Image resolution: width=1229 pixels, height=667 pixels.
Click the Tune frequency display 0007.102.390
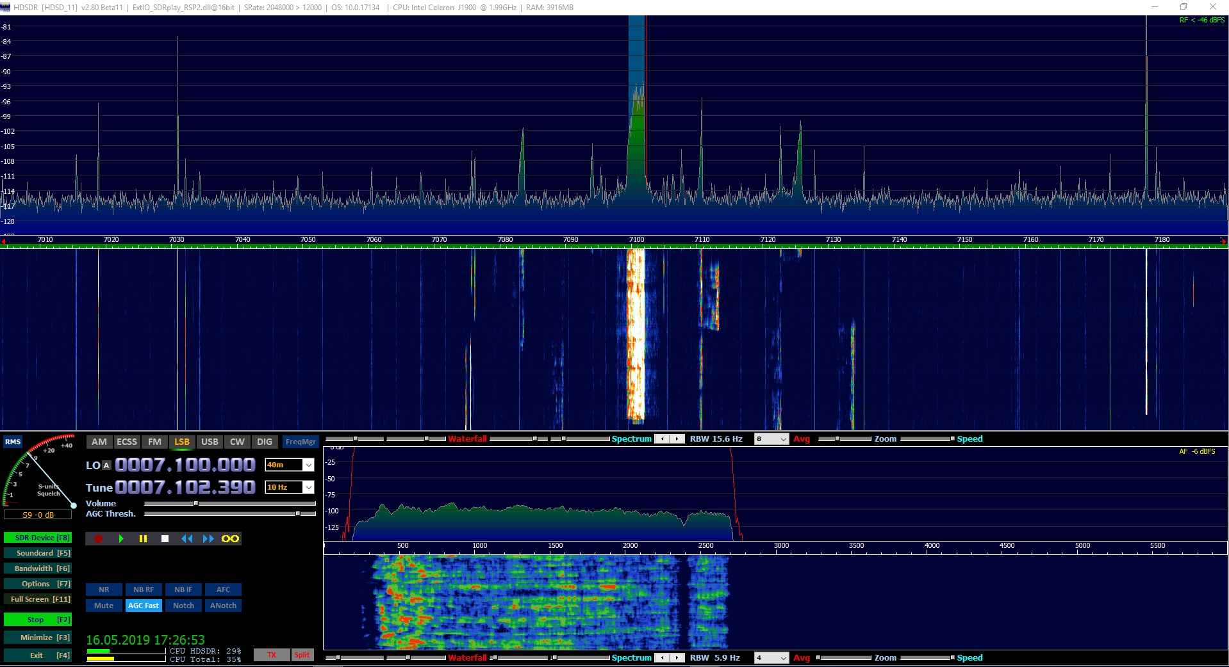(x=185, y=487)
